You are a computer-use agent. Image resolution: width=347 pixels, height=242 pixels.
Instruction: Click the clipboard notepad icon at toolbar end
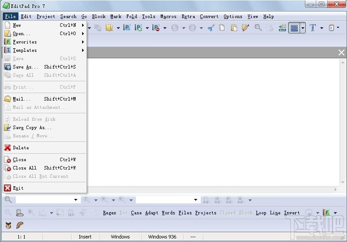[331, 28]
